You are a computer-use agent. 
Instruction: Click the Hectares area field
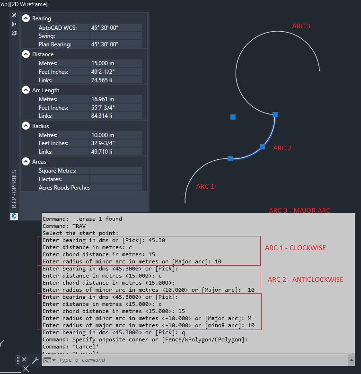(116, 179)
